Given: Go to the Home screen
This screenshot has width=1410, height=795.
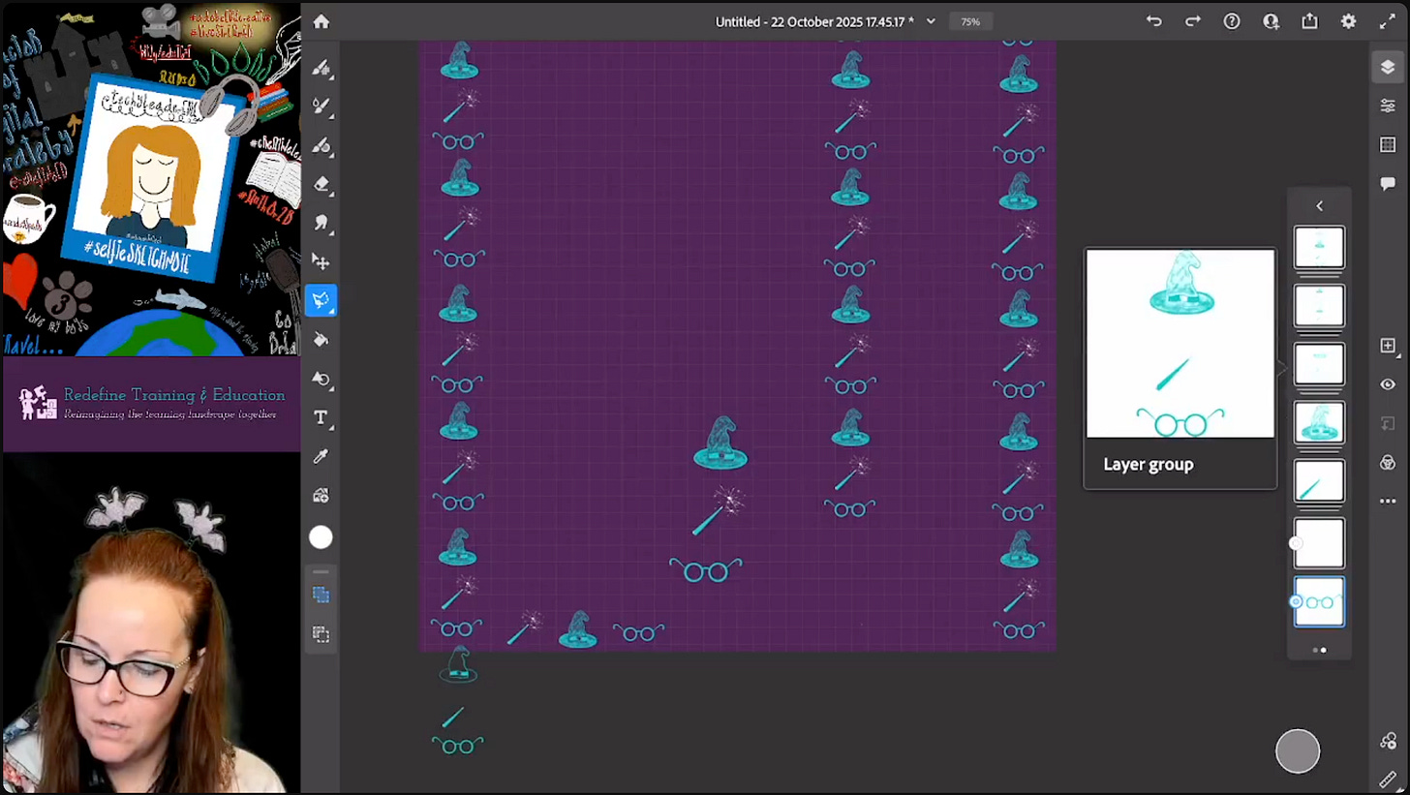Looking at the screenshot, I should click(x=322, y=21).
